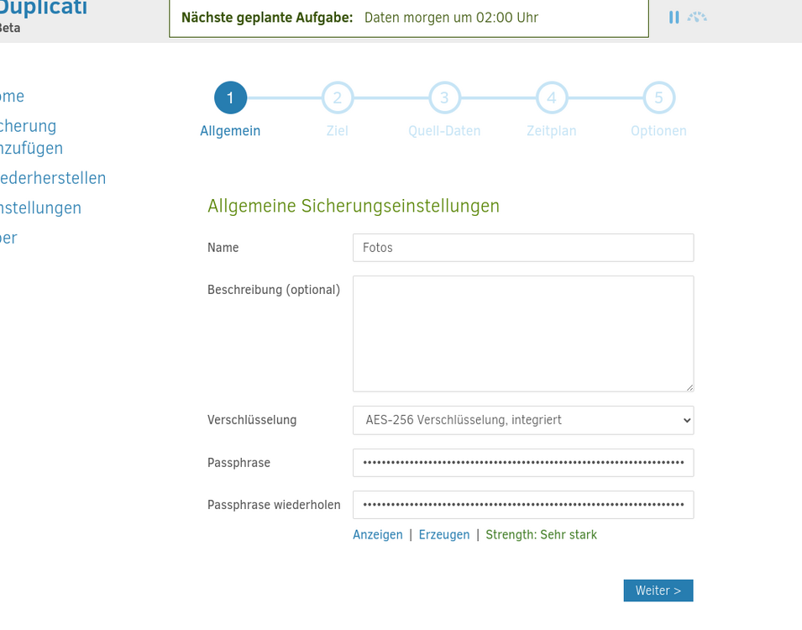802x630 pixels.
Task: Open the Verschlüsselung encryption dropdown
Action: [523, 420]
